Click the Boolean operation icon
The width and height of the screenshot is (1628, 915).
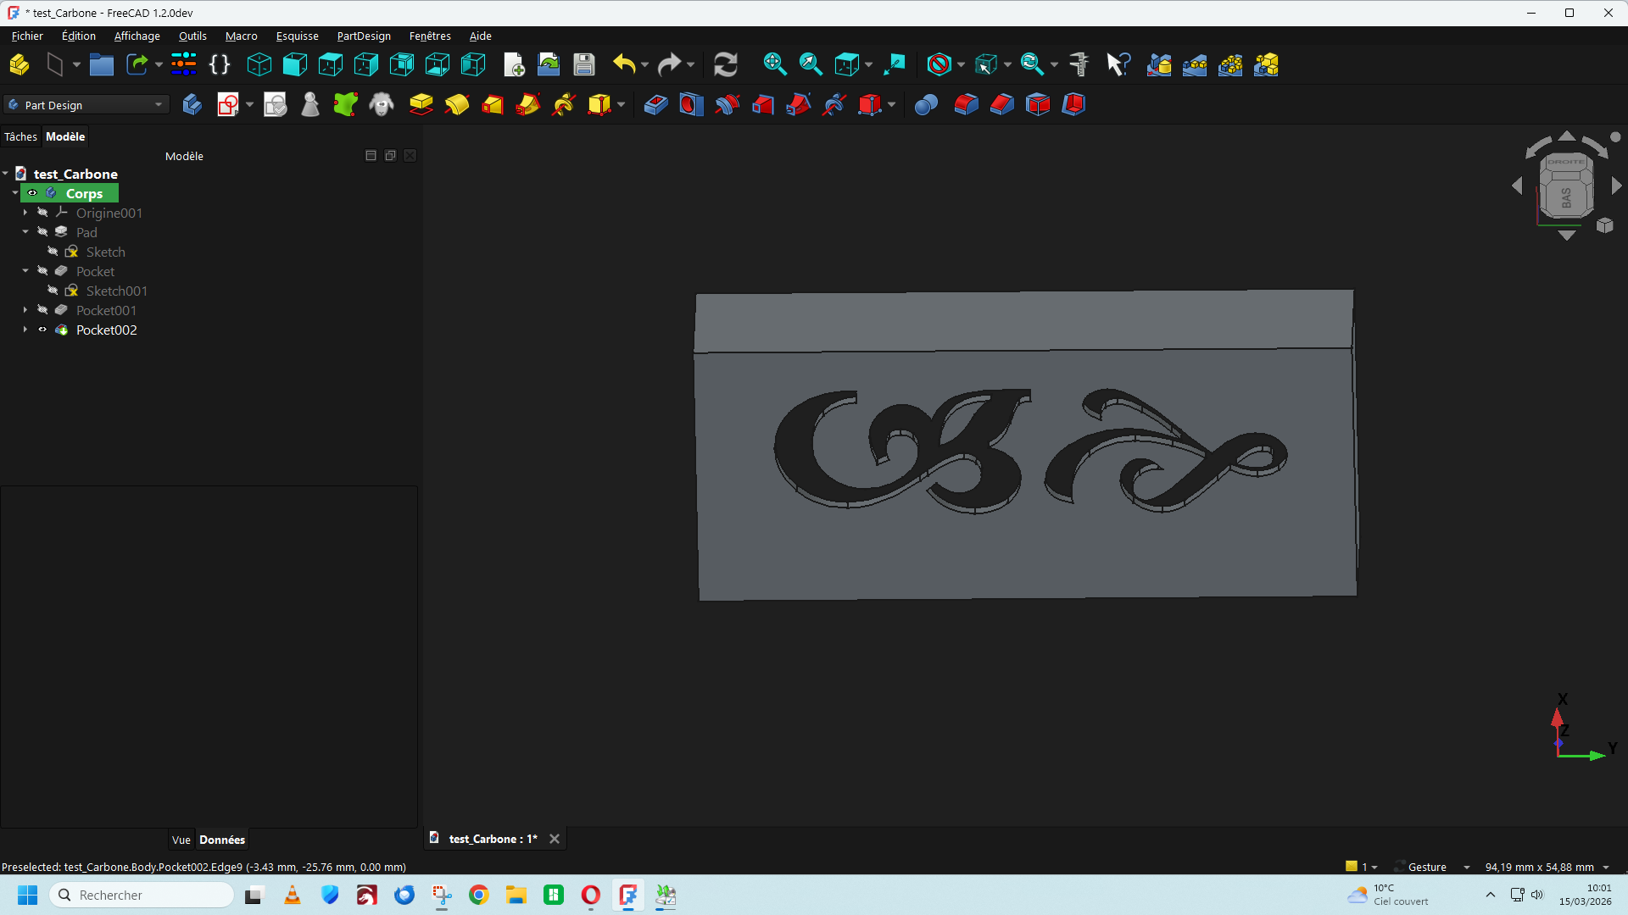coord(926,104)
